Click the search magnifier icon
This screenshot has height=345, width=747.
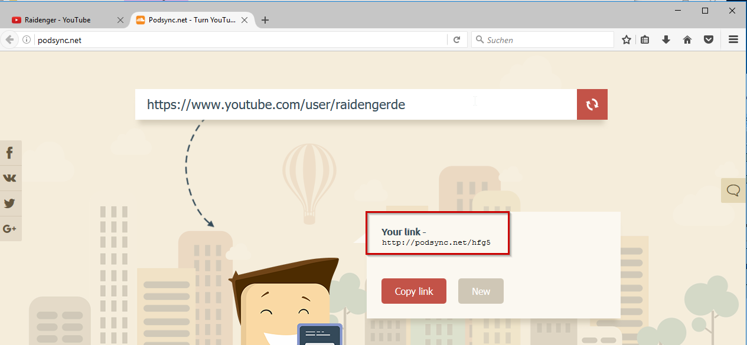tap(479, 40)
